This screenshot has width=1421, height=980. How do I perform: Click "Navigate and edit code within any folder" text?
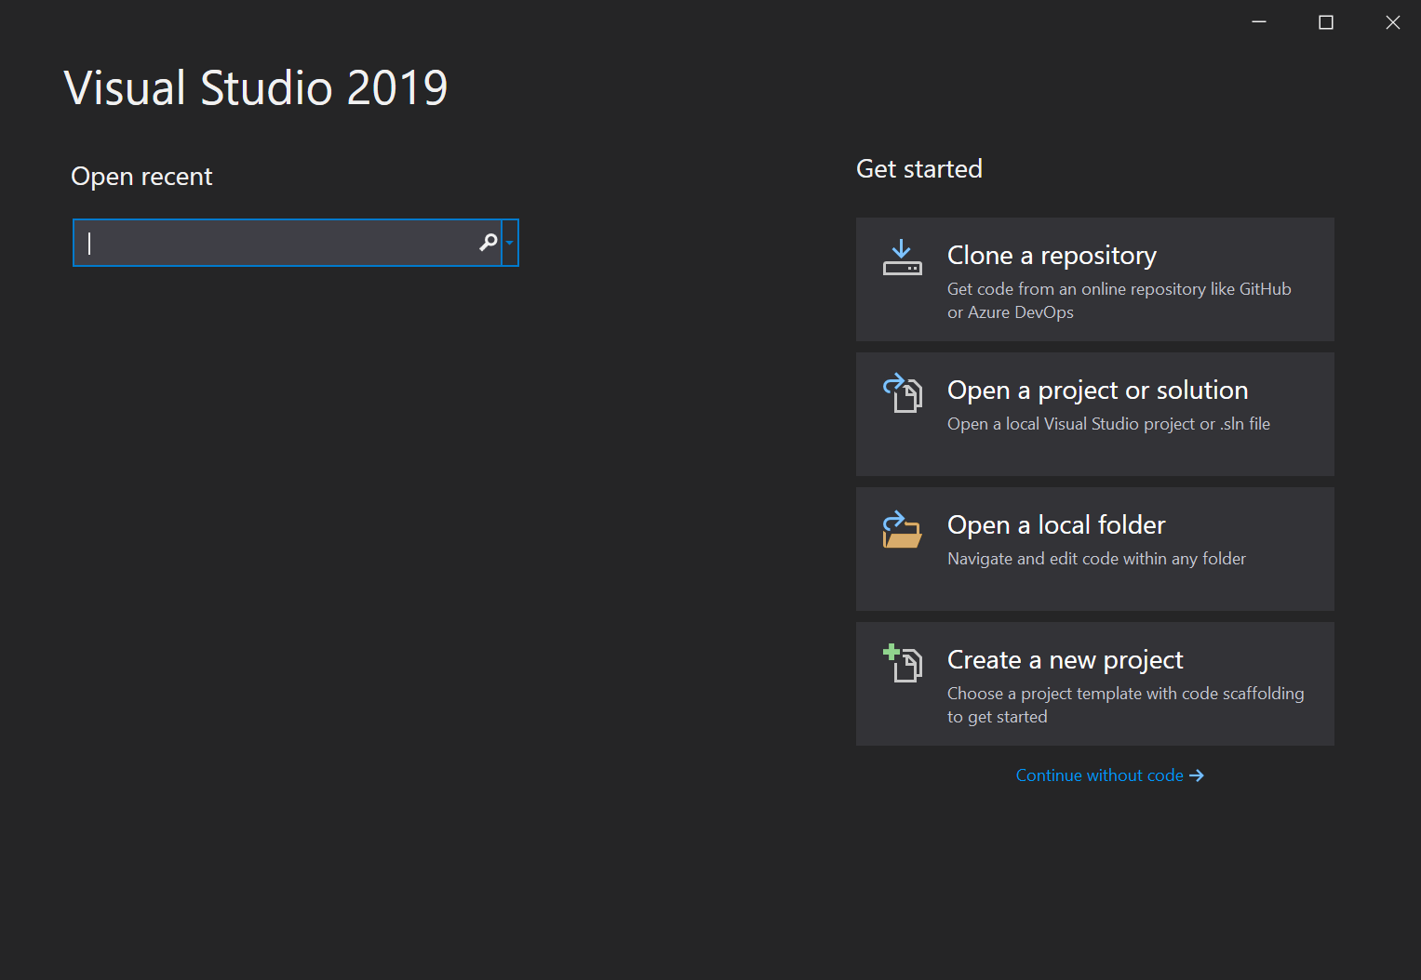tap(1096, 559)
